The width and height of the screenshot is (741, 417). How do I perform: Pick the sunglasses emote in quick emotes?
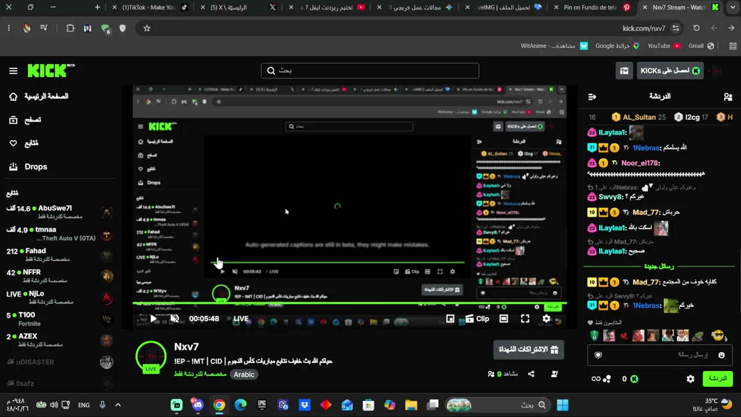(x=718, y=335)
